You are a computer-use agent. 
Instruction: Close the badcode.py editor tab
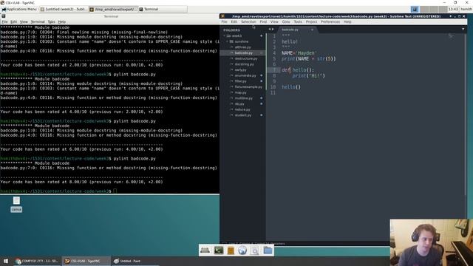click(x=312, y=30)
